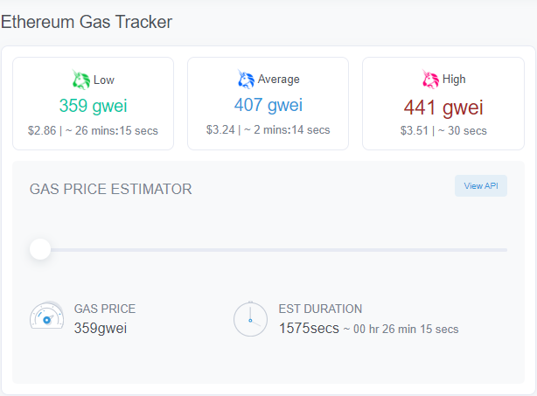537x396 pixels.
Task: Click the Low card label
Action: coord(103,80)
